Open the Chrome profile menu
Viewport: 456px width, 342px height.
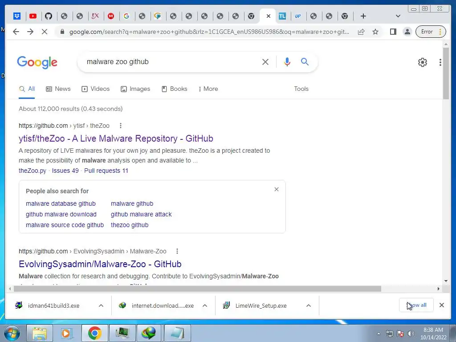coord(407,32)
